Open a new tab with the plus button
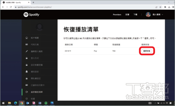The image size is (175, 106). click(x=33, y=2)
